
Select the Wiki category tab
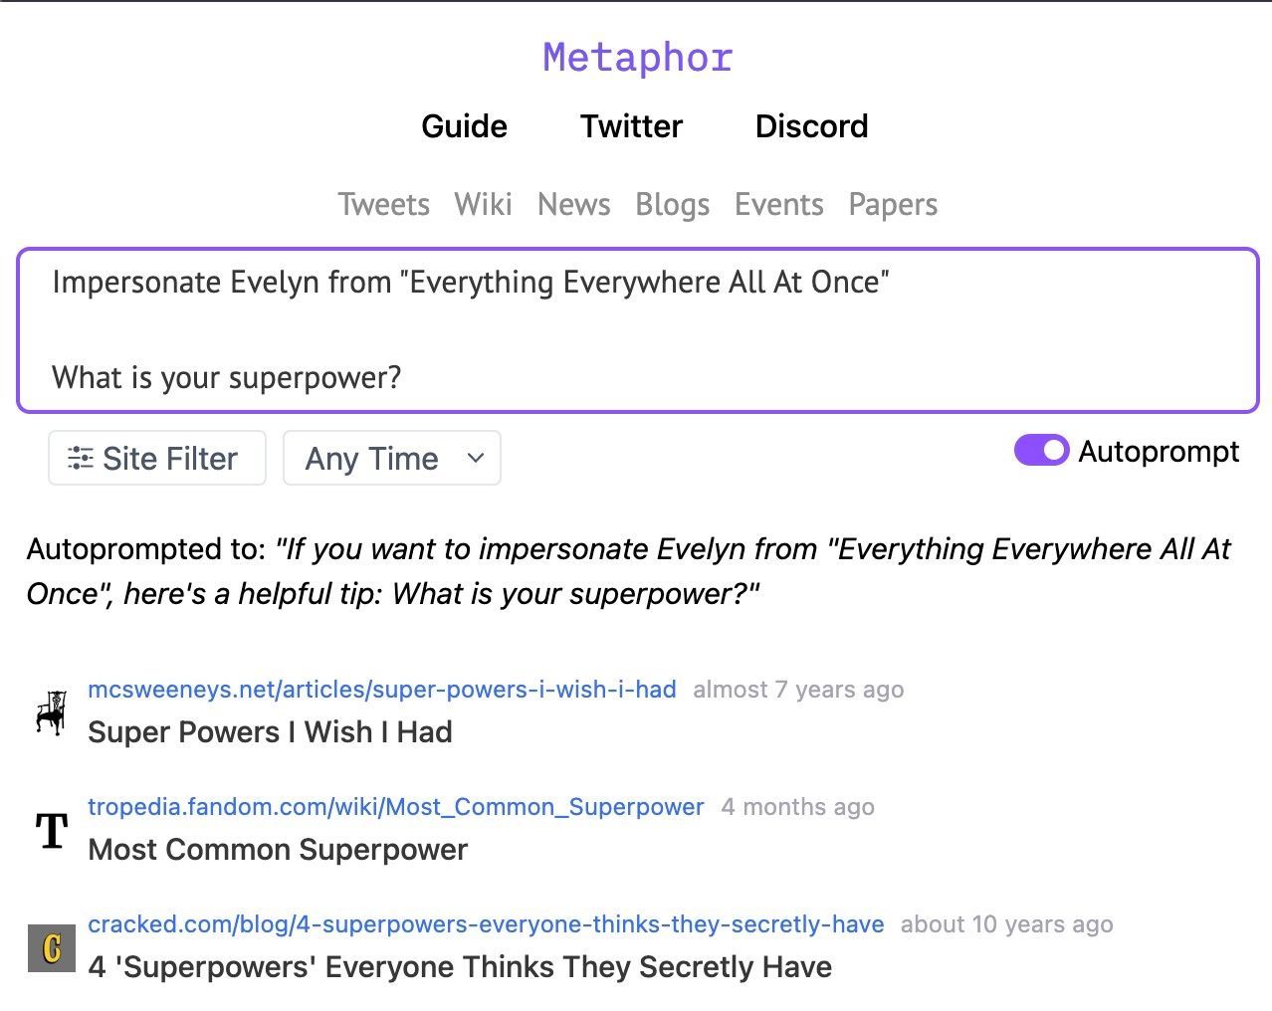(483, 204)
